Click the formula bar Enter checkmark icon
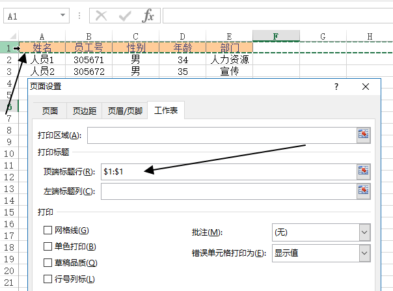This screenshot has width=393, height=291. [x=125, y=16]
